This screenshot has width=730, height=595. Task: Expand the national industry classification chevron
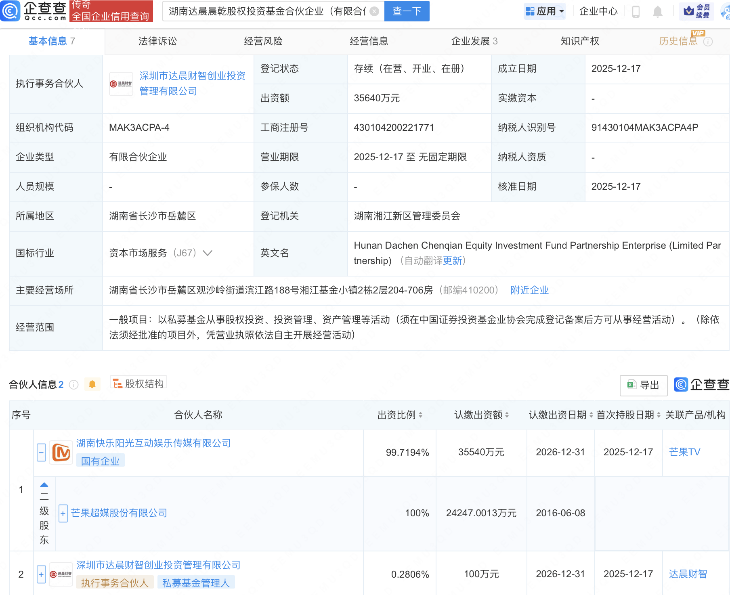point(208,253)
